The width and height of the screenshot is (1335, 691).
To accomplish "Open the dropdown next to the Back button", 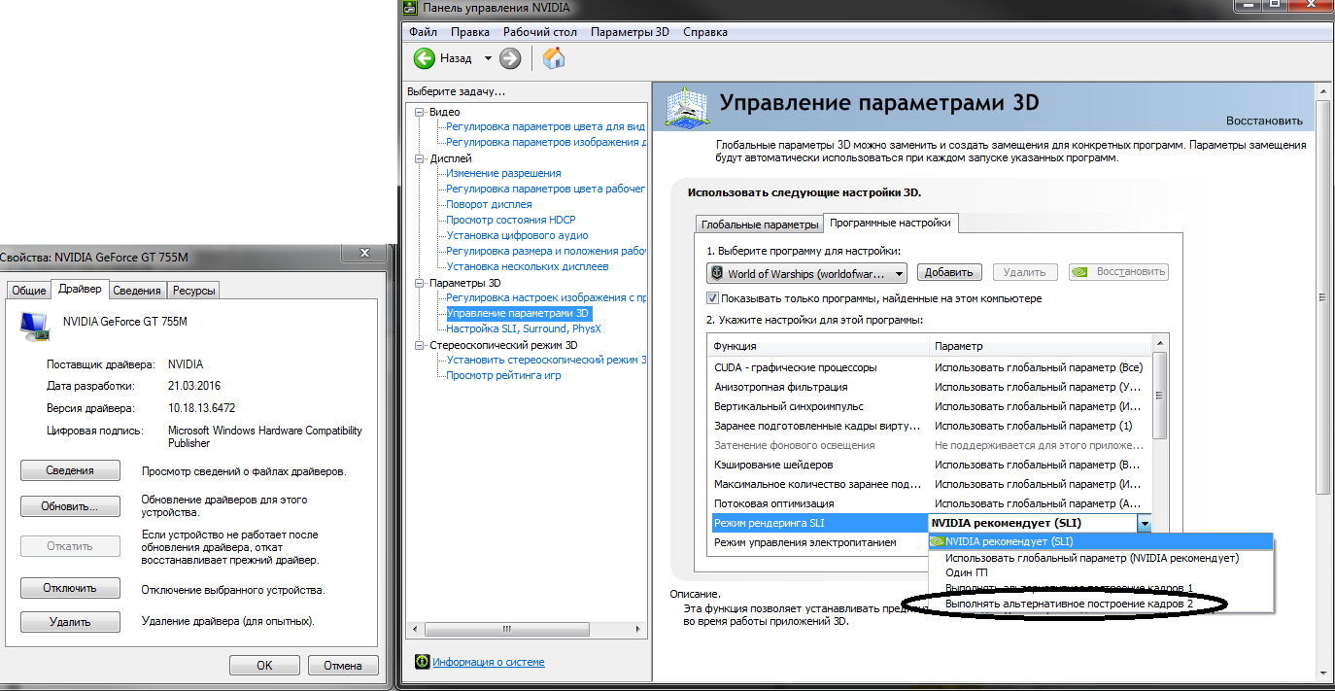I will (x=488, y=58).
